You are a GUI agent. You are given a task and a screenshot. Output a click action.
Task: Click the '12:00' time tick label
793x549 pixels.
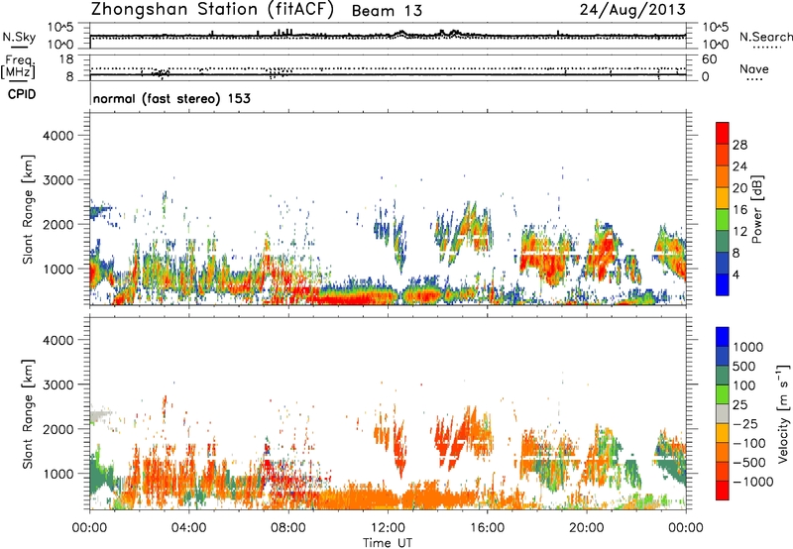[388, 528]
